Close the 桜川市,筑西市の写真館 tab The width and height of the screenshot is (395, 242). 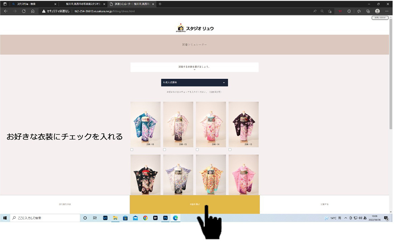point(104,4)
